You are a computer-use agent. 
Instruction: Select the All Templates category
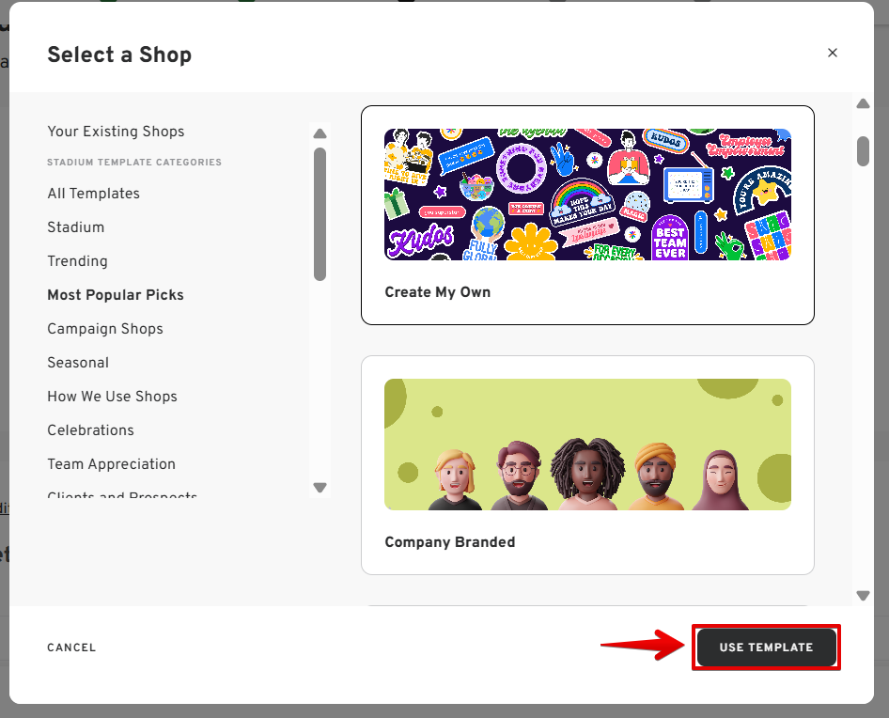click(x=93, y=194)
